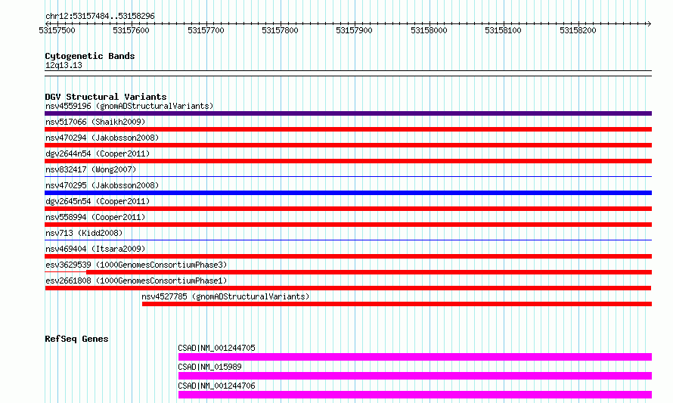Screen dimensions: 673x403
Task: Select the 12q13.13 band label
Action: click(64, 65)
